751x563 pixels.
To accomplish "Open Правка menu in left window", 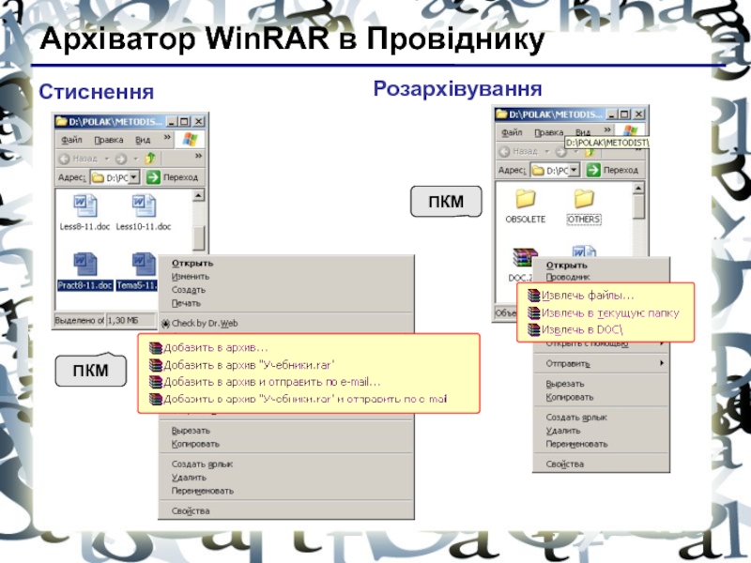I will coord(109,140).
